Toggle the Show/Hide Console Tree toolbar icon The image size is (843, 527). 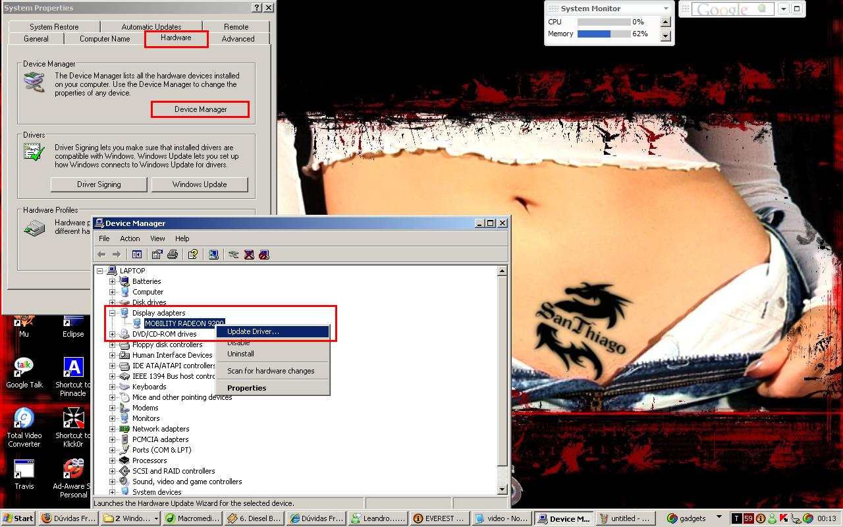tap(137, 254)
